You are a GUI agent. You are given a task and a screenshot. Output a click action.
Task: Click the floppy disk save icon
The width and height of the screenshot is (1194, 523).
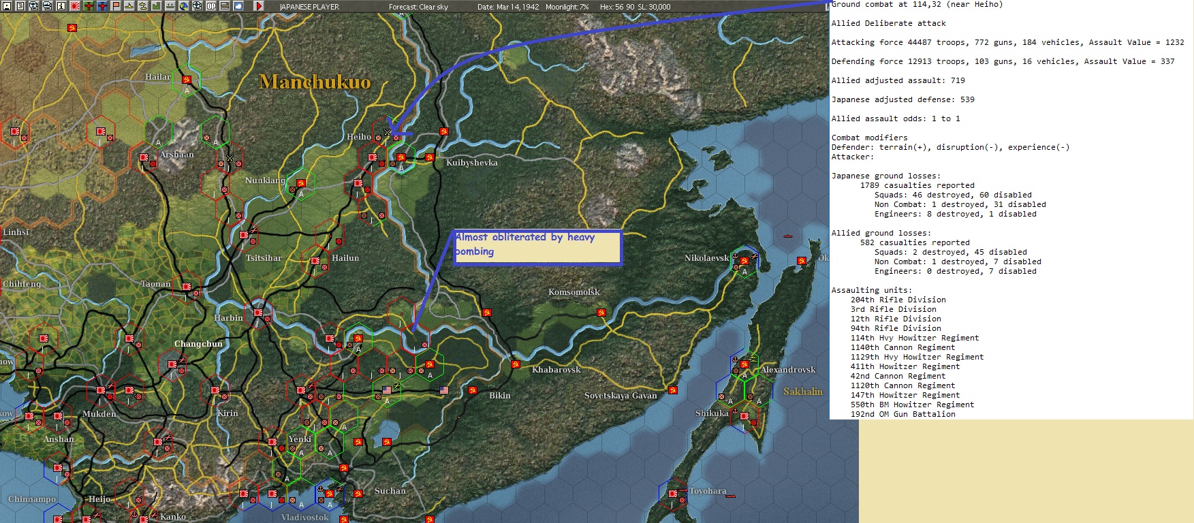[6, 6]
